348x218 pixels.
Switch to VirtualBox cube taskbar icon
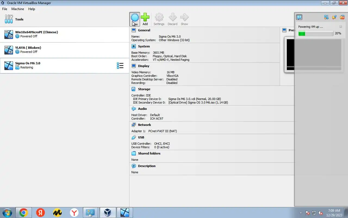(x=108, y=213)
